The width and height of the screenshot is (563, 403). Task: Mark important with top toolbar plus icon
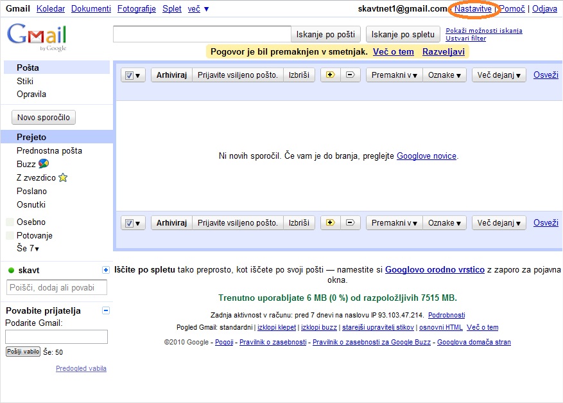coord(331,75)
